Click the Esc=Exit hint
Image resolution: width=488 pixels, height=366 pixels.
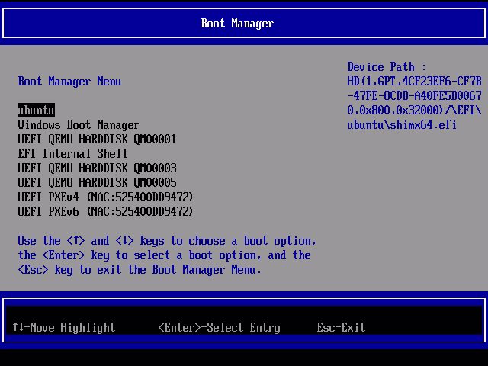(x=341, y=327)
